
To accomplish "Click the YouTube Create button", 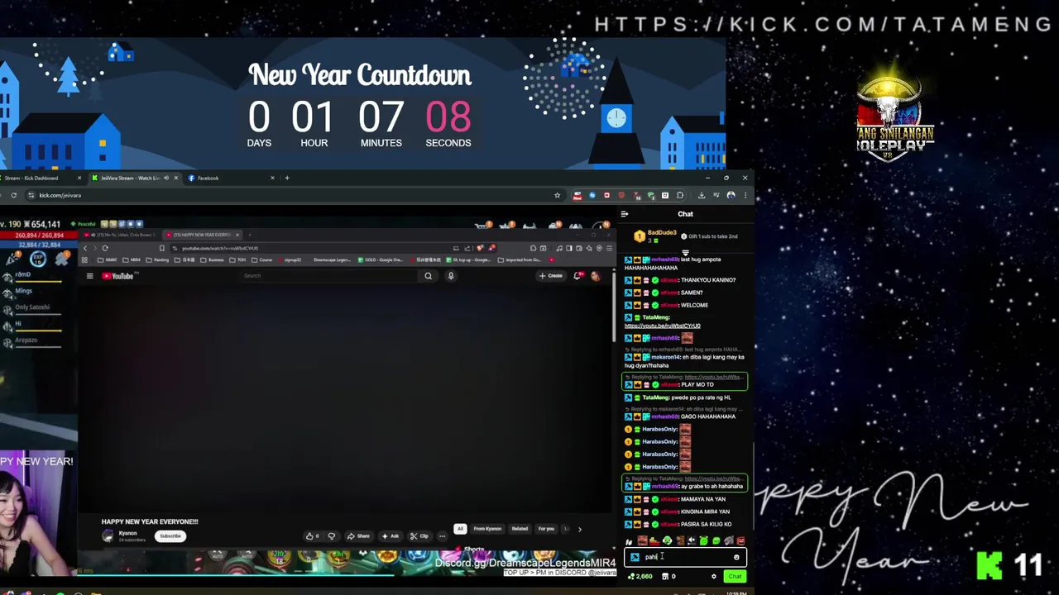I will (552, 276).
